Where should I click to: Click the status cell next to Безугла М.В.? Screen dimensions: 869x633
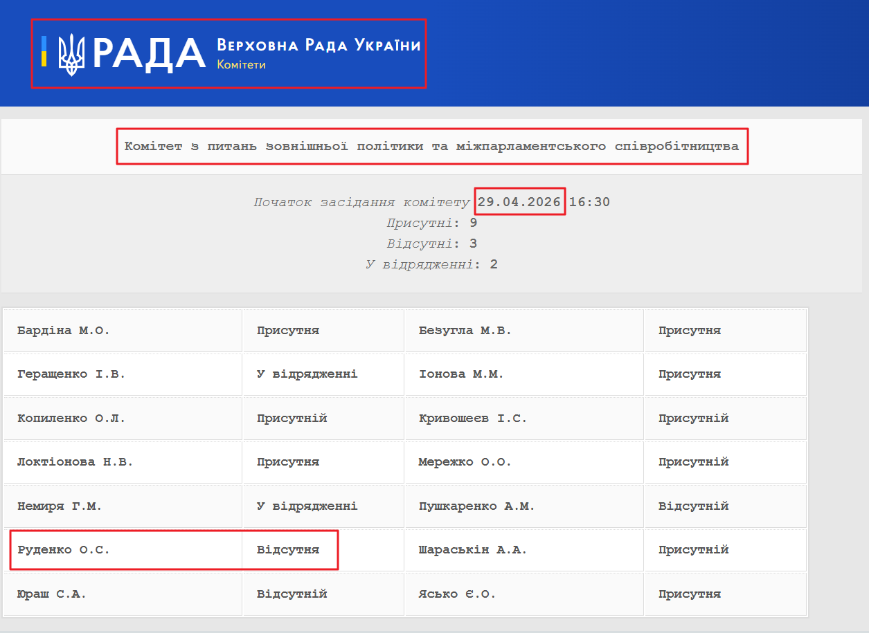pos(726,331)
